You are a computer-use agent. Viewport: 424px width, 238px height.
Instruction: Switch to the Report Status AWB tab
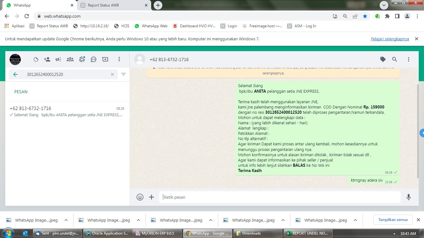114,5
